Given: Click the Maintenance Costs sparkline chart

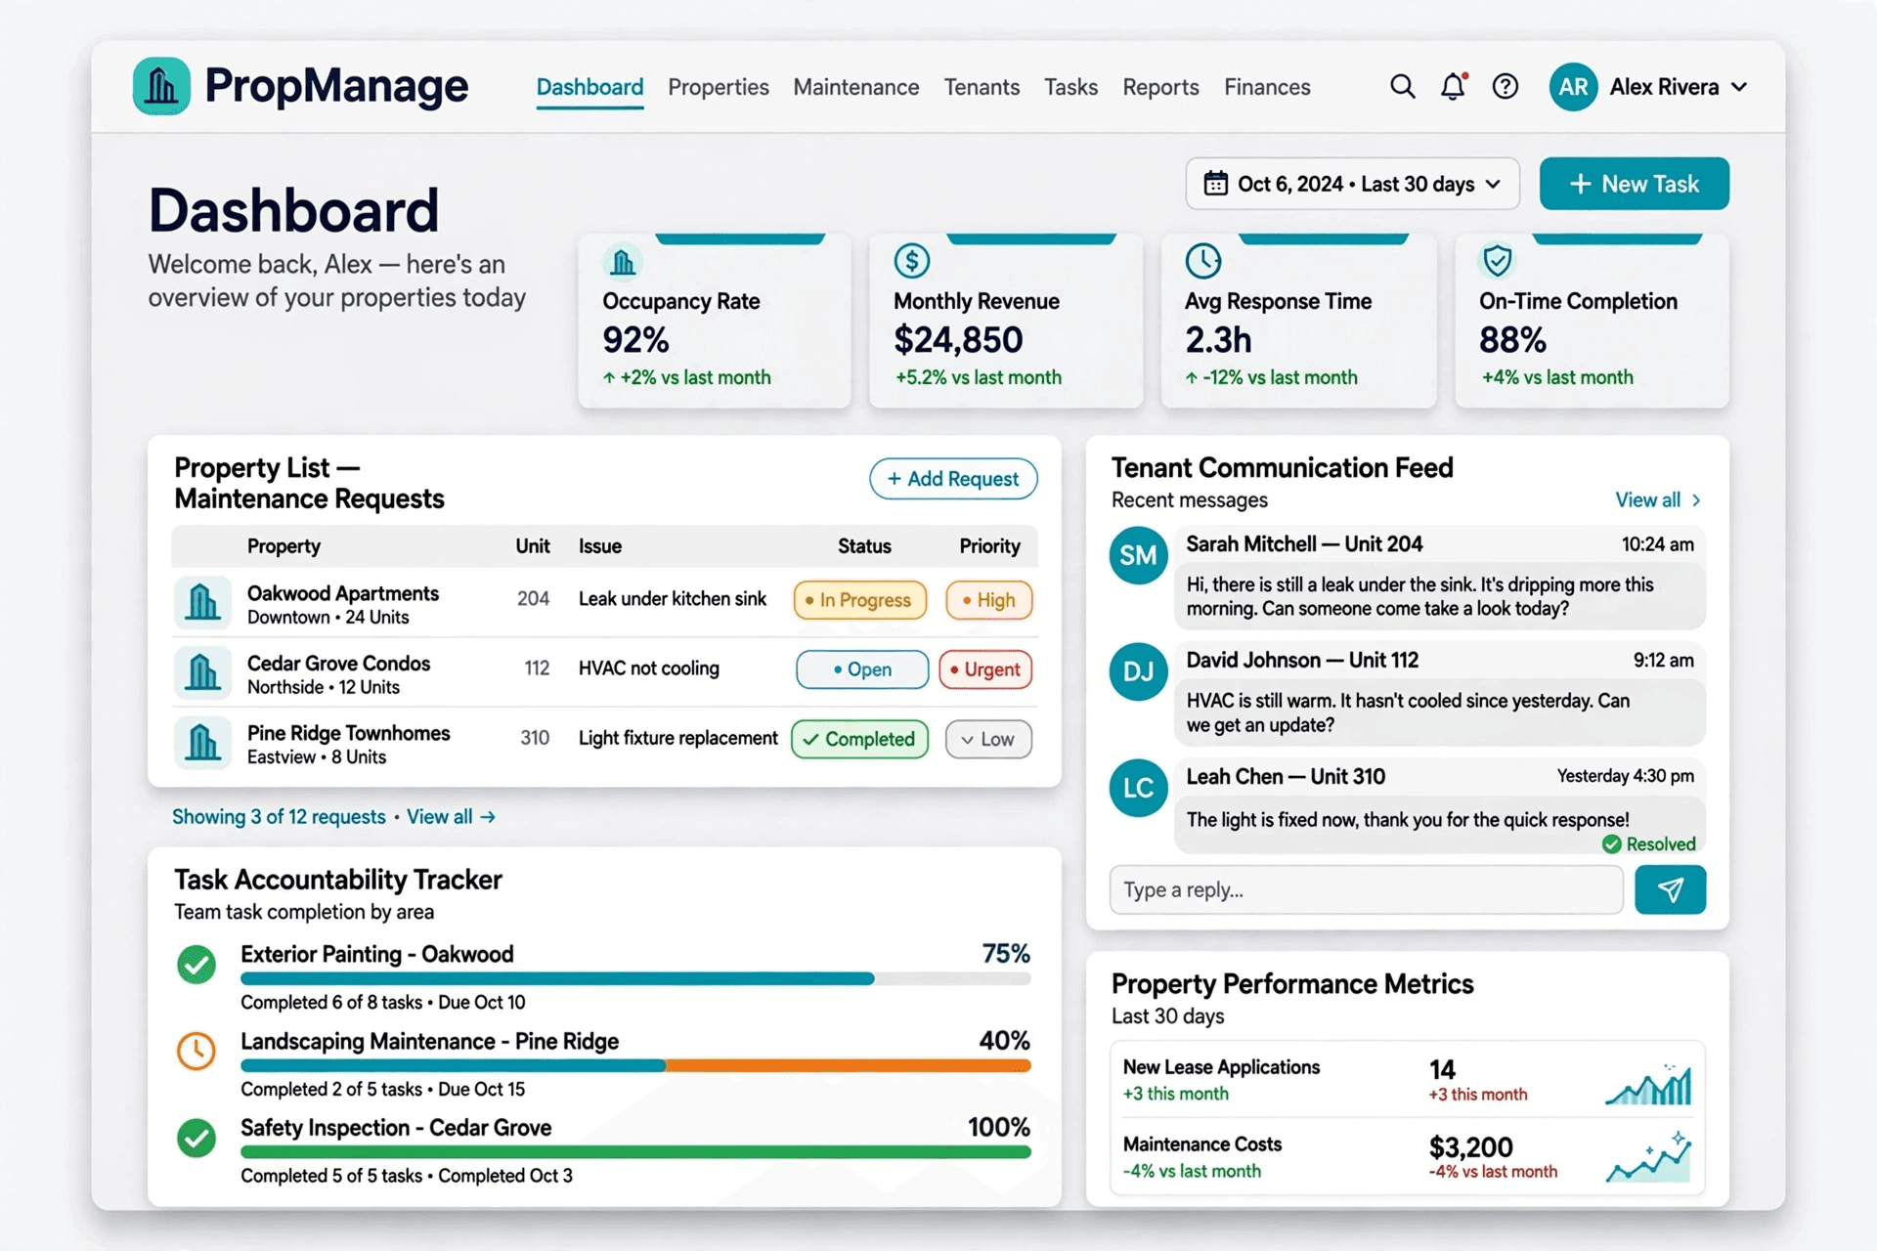Looking at the screenshot, I should pyautogui.click(x=1648, y=1157).
